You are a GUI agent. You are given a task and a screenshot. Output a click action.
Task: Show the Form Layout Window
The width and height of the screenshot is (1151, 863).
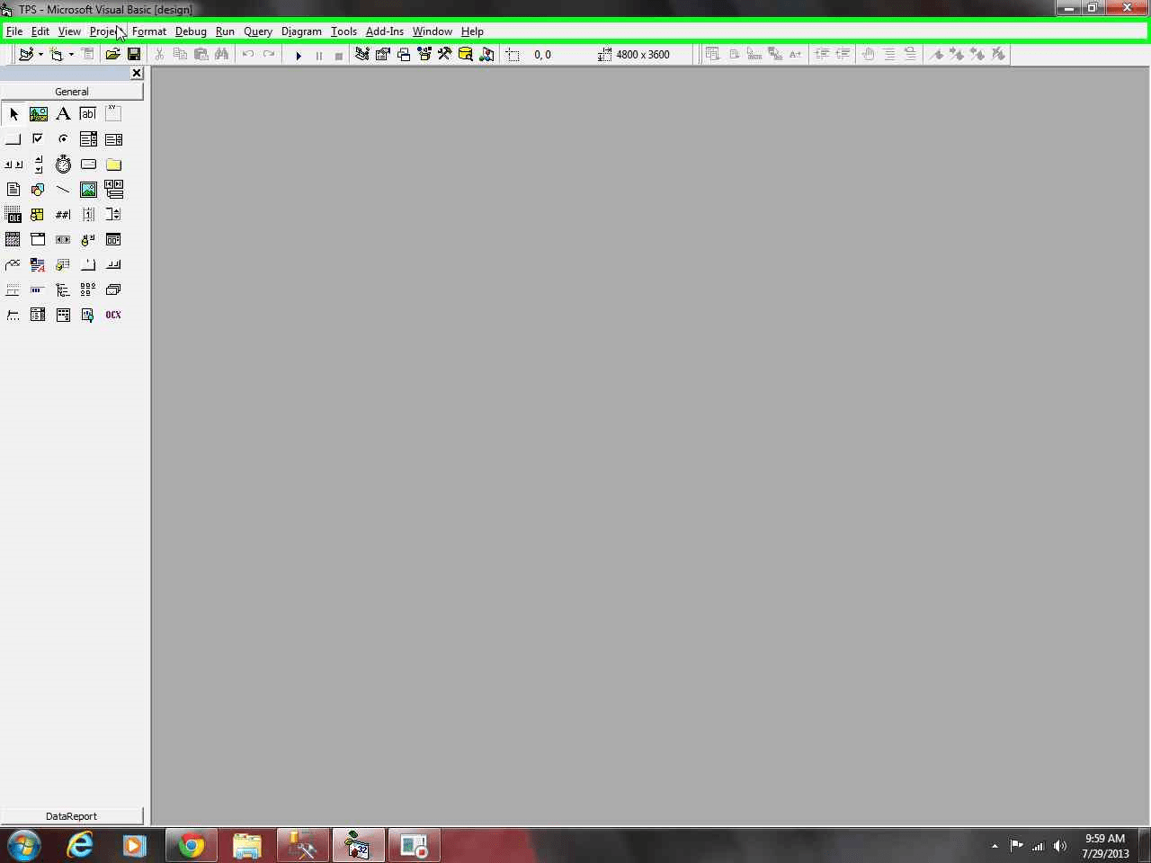coord(404,55)
